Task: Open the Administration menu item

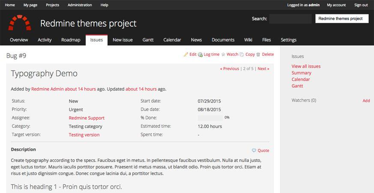Action: [x=79, y=5]
